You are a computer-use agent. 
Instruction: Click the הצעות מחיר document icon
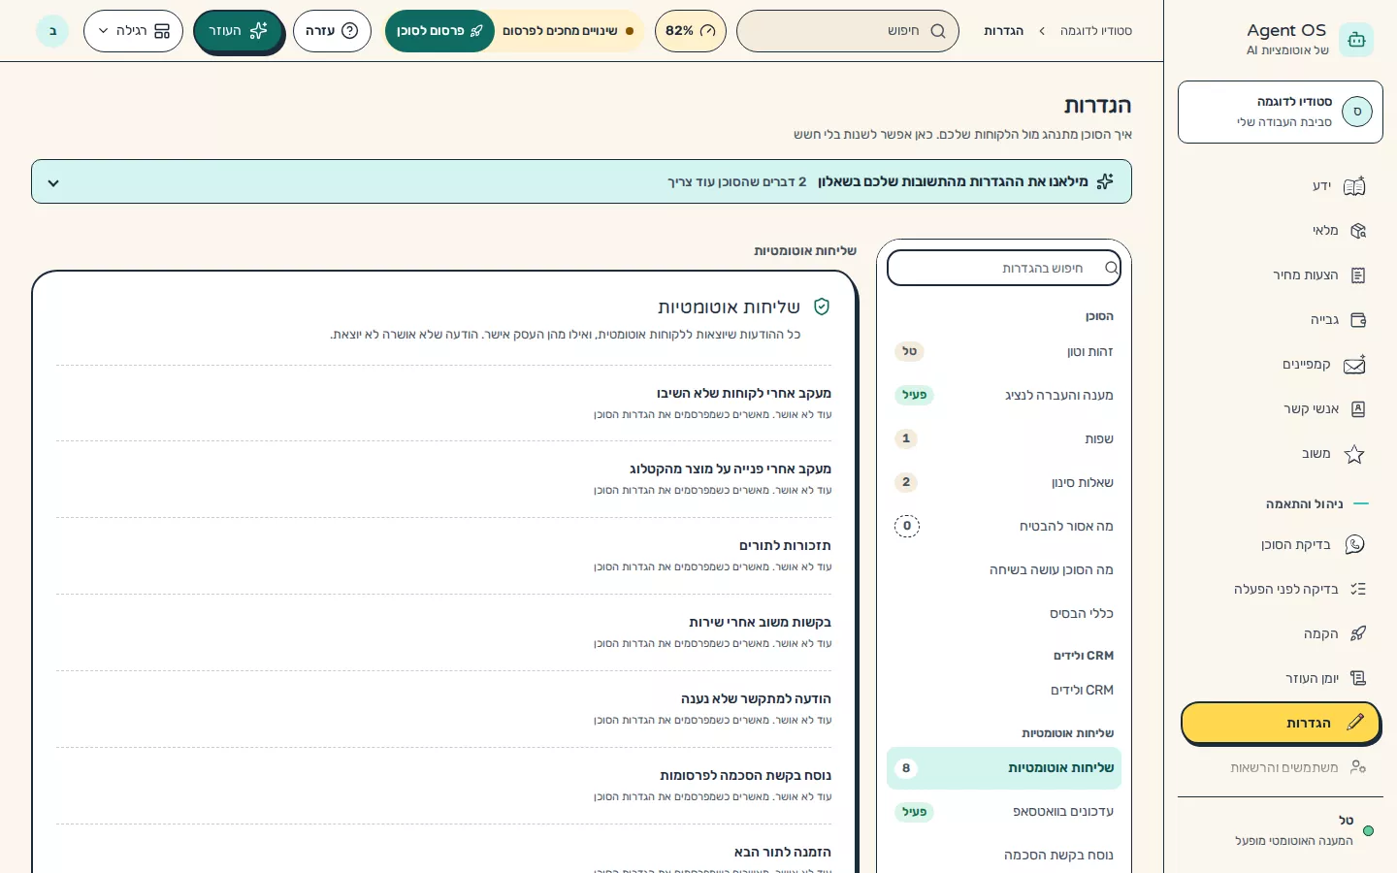coord(1357,275)
